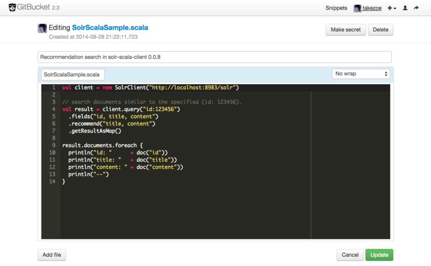Click the snippet description input field
Image resolution: width=431 pixels, height=266 pixels.
pyautogui.click(x=214, y=57)
